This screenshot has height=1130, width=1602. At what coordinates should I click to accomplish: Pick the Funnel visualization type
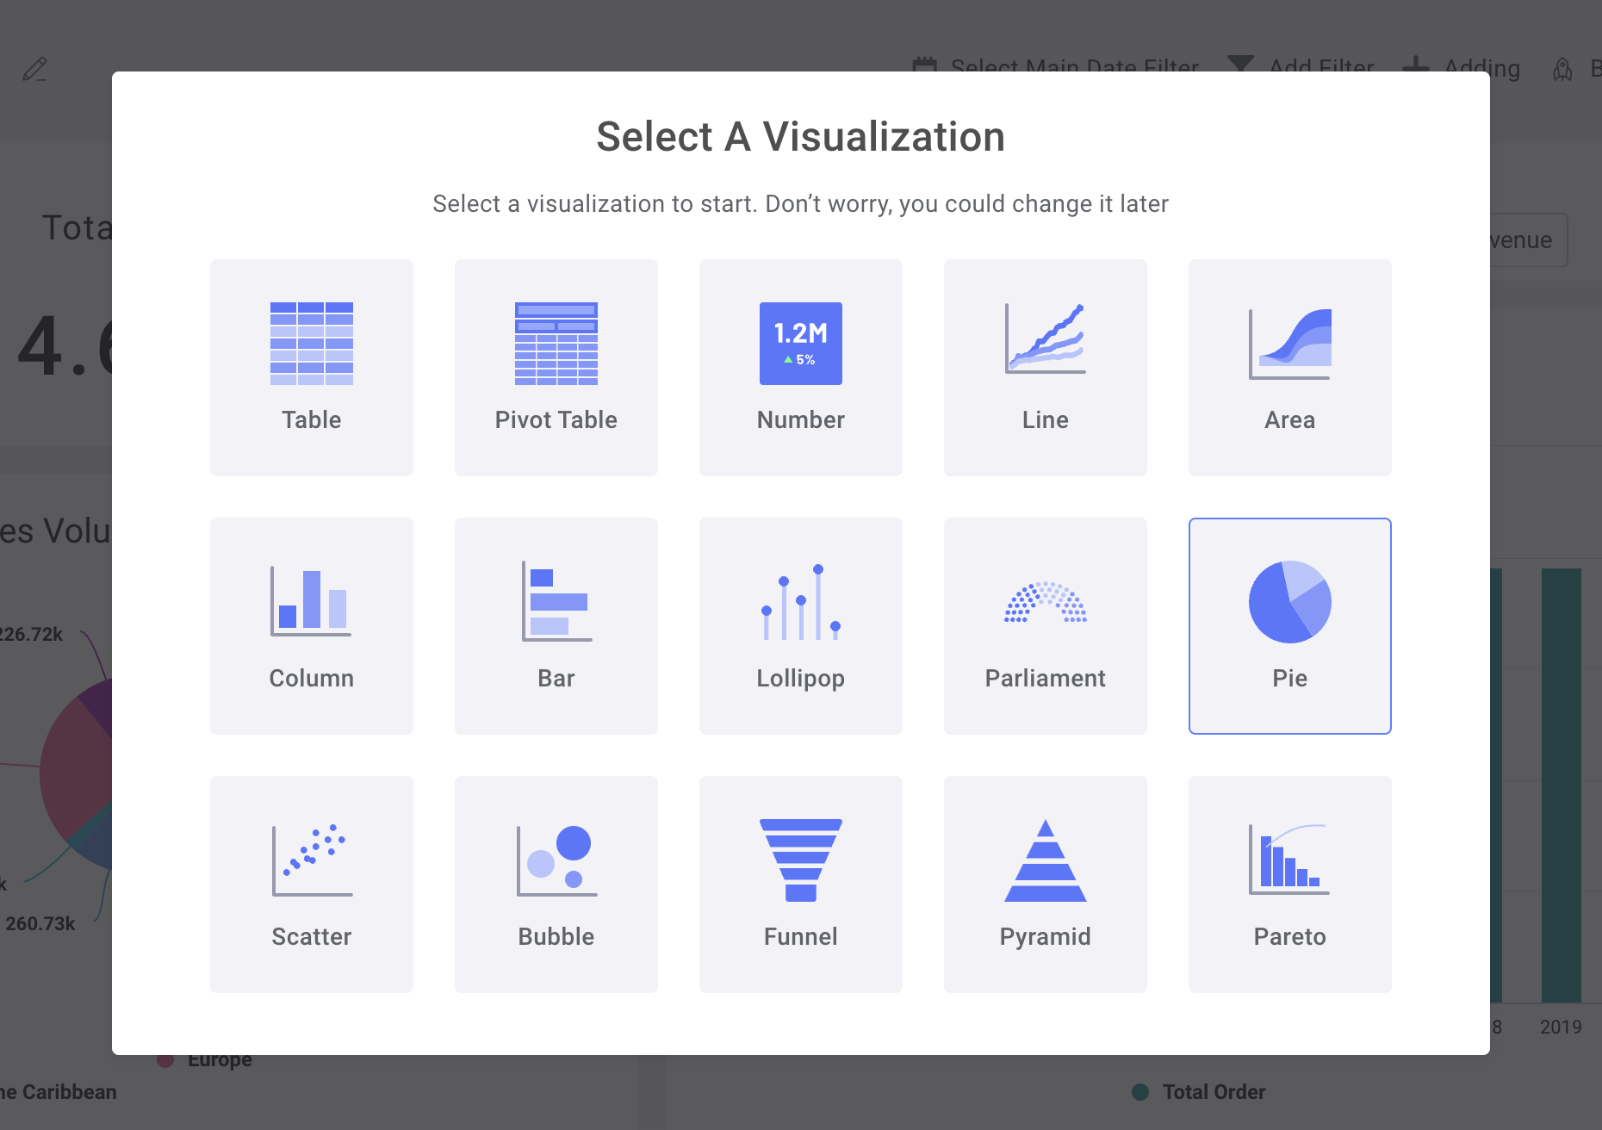click(x=800, y=885)
